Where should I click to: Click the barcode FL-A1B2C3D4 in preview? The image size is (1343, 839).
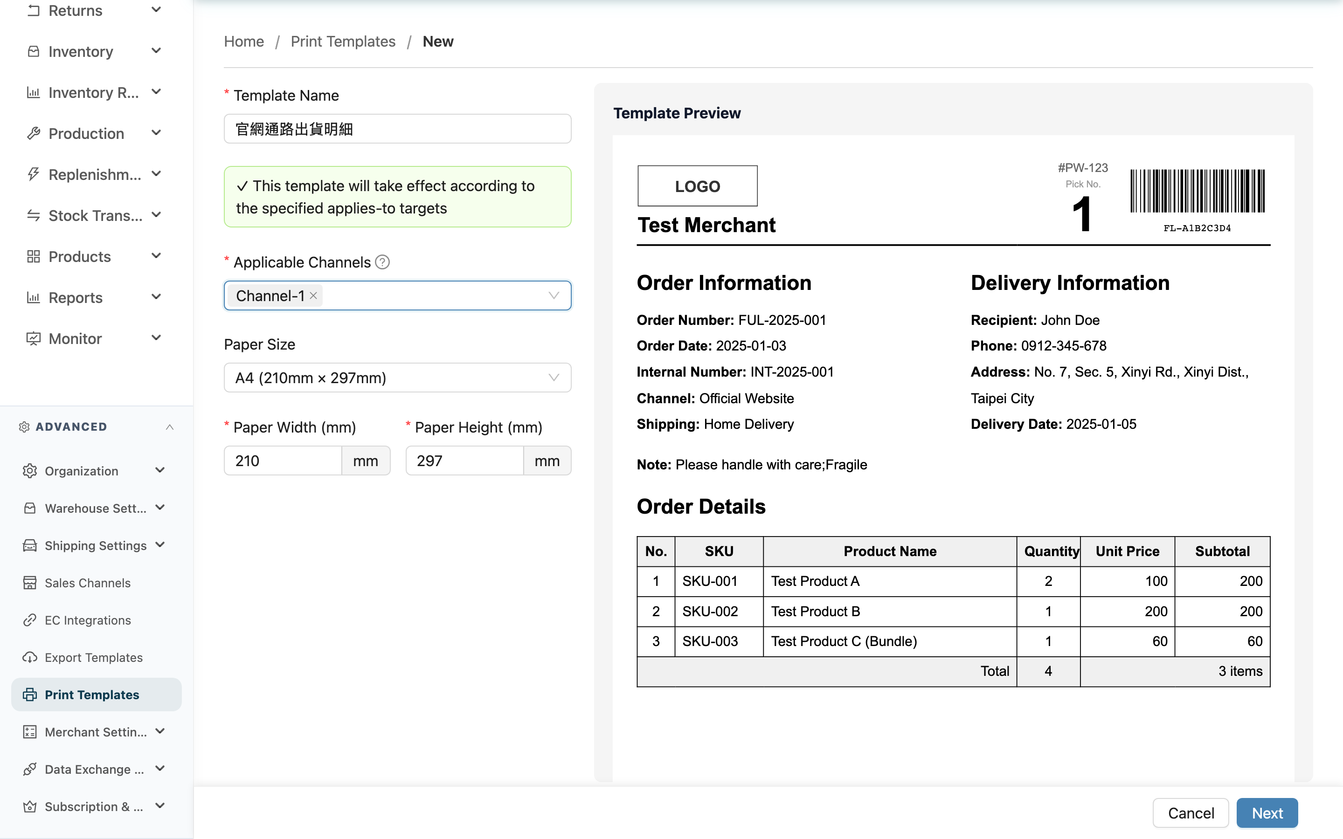click(1198, 201)
